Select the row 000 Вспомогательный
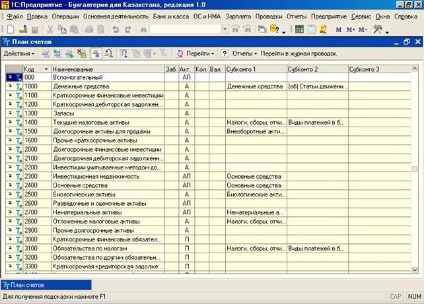The width and height of the screenshot is (424, 304). coord(208,78)
